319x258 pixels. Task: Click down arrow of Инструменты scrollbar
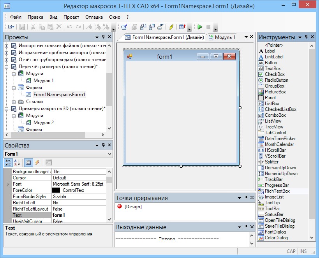click(312, 238)
